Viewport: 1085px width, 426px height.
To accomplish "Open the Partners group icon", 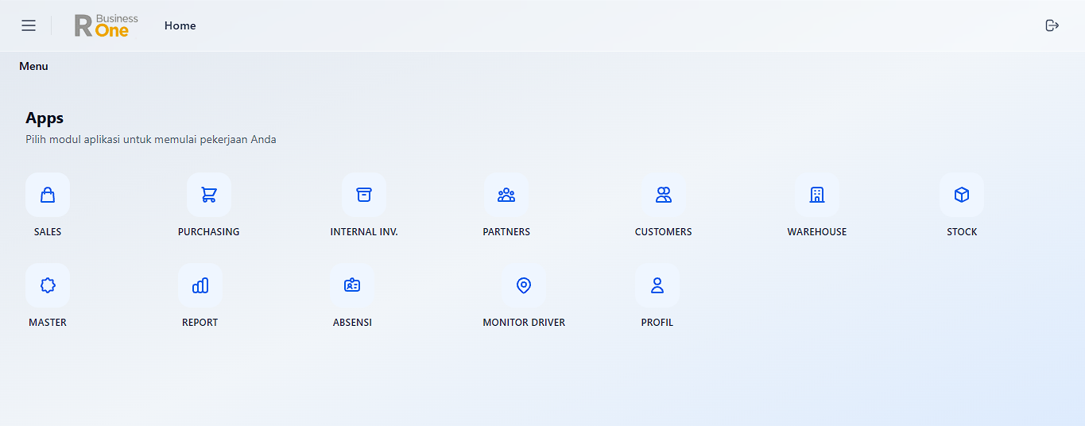I will pos(506,195).
